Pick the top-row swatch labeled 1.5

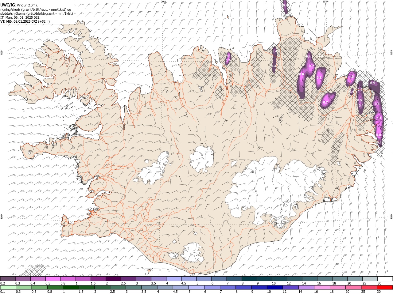click(98, 279)
